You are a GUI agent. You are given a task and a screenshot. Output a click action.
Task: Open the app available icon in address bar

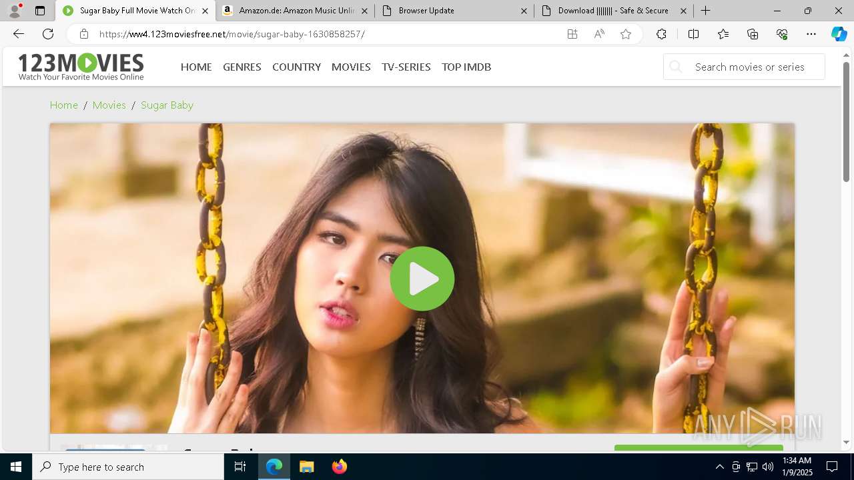click(x=572, y=34)
